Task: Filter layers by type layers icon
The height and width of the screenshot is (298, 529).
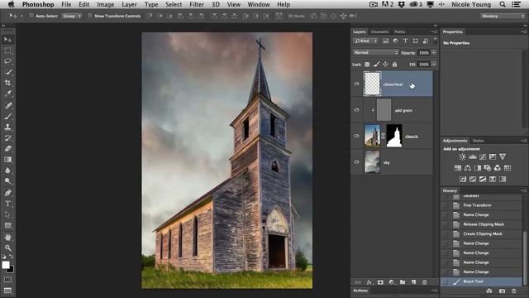Action: tap(405, 41)
